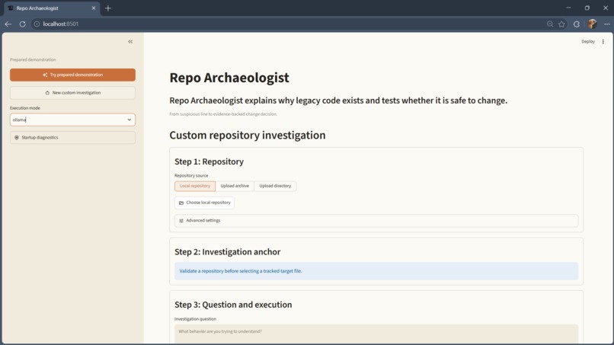Click the Execution mode dropdown arrow
Image resolution: width=614 pixels, height=345 pixels.
coord(130,120)
